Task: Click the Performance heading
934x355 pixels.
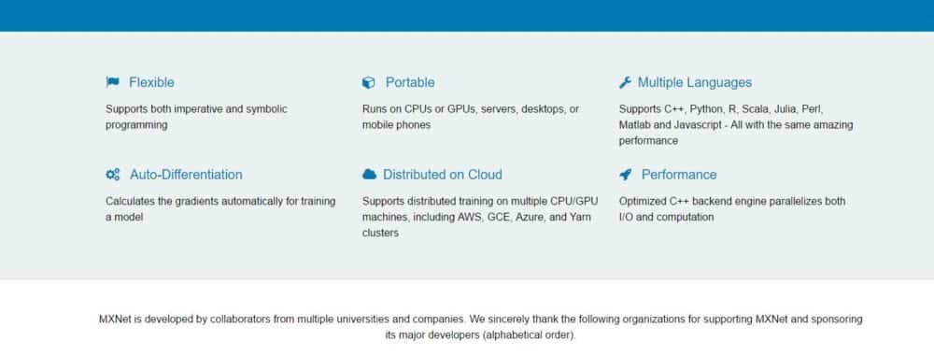Action: (x=679, y=175)
